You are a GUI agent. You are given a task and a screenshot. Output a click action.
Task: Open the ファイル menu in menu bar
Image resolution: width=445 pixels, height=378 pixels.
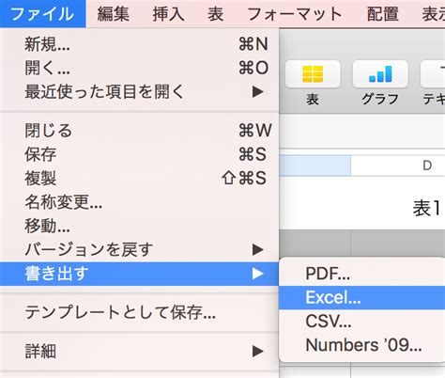pos(42,14)
